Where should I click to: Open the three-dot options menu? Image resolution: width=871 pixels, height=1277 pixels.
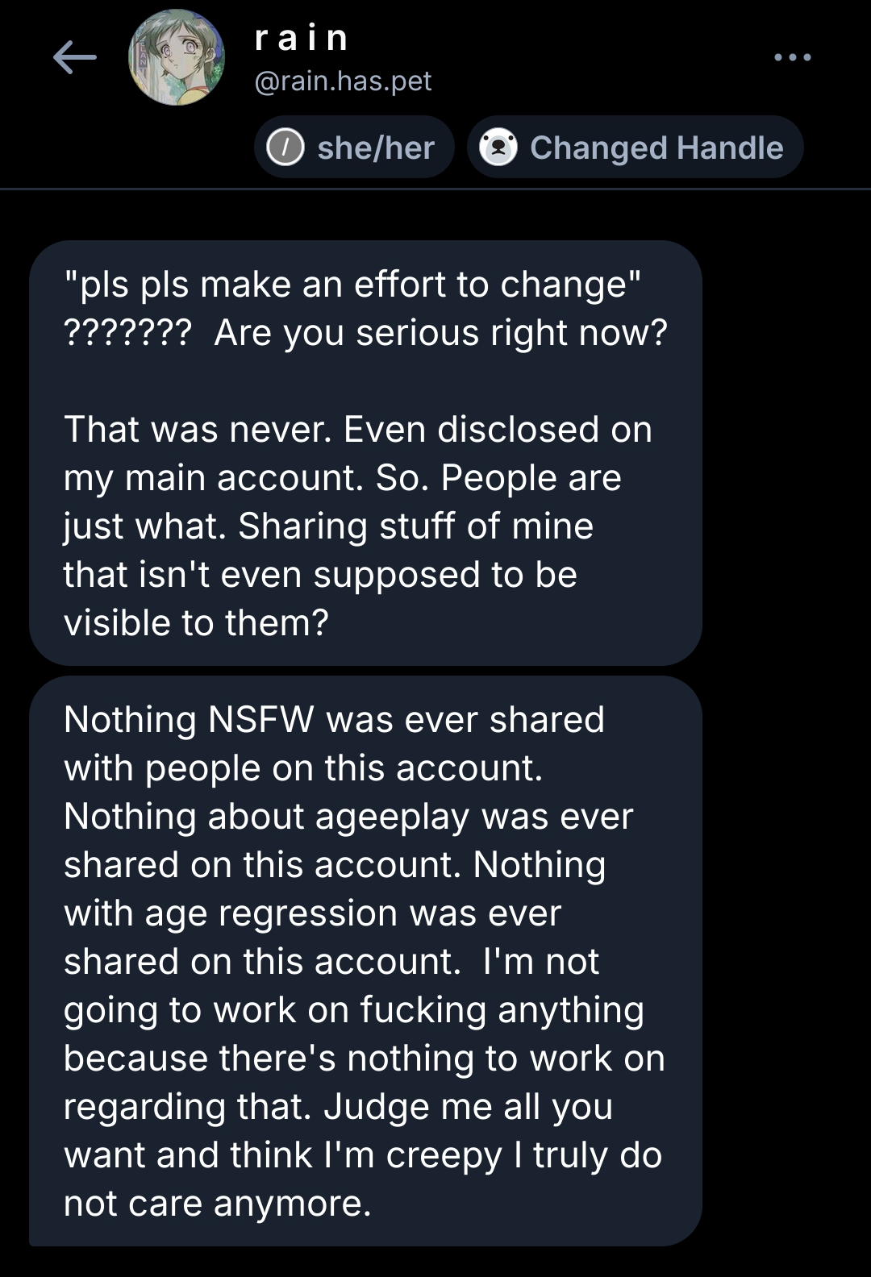click(x=792, y=57)
